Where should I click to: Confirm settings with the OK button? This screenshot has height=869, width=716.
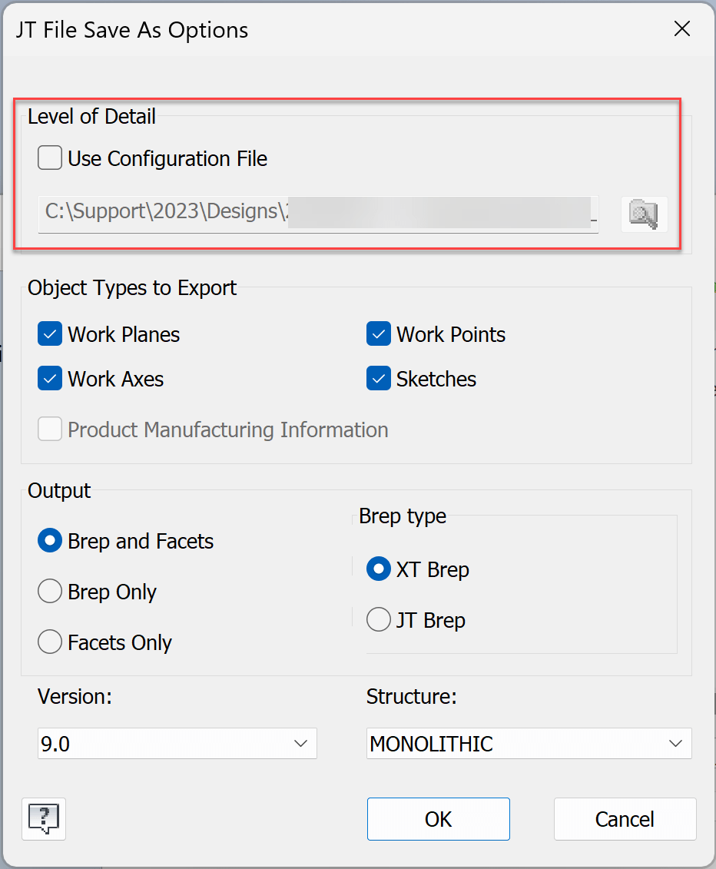[x=438, y=818]
